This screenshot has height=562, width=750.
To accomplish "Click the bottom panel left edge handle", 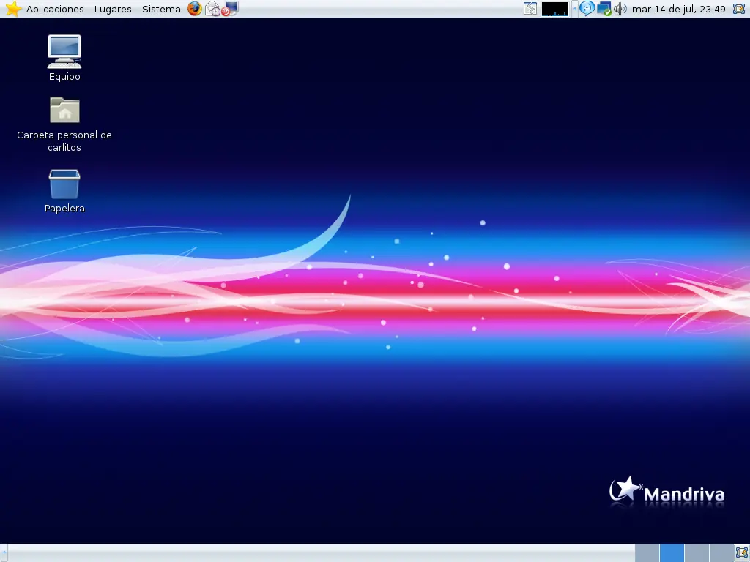I will coord(4,553).
